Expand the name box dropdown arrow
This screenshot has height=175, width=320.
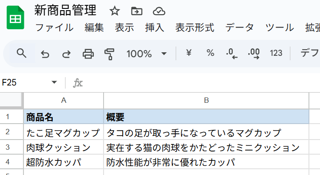tap(54, 82)
